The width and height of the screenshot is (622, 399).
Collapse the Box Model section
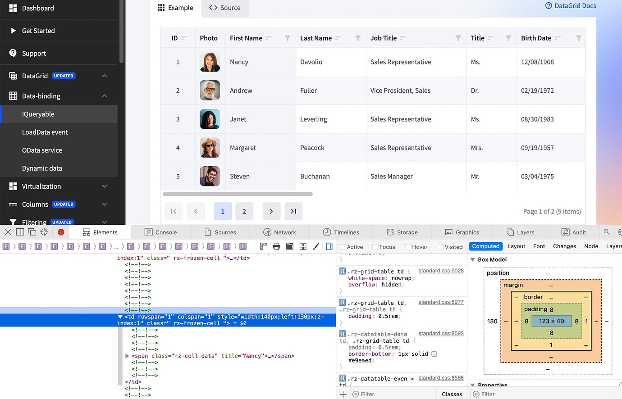(472, 259)
